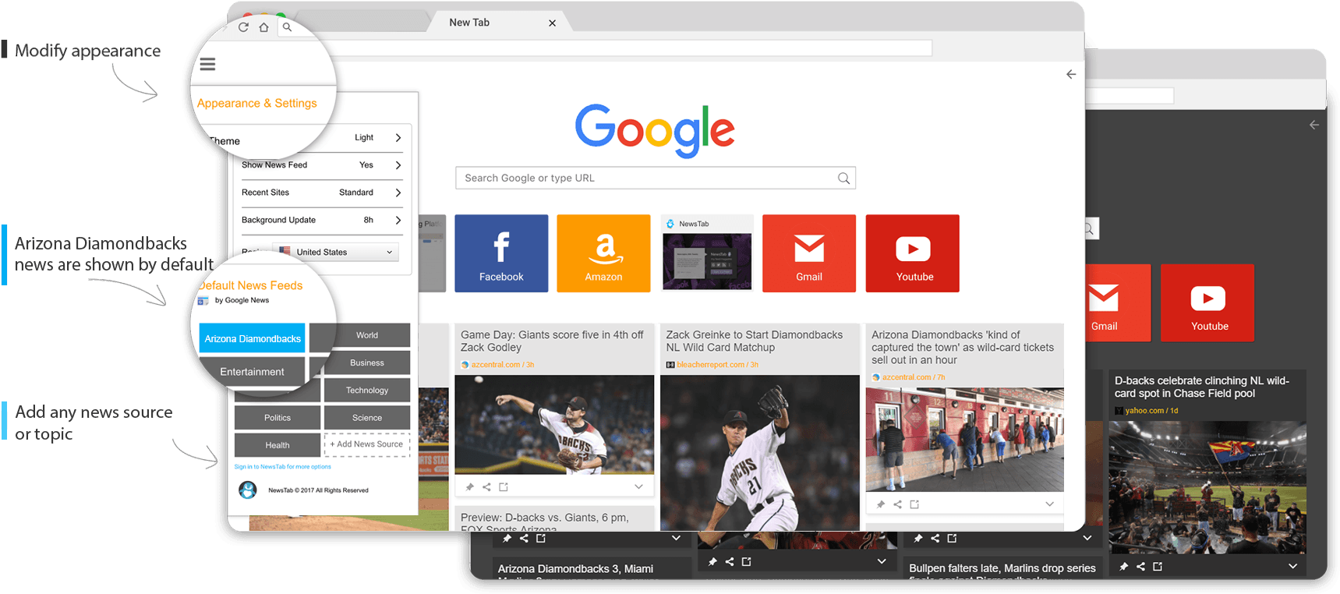Click the 'Search Google or type URL' field

point(655,179)
